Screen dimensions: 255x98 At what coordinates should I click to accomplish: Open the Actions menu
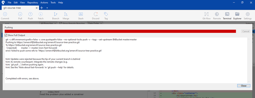44,3
